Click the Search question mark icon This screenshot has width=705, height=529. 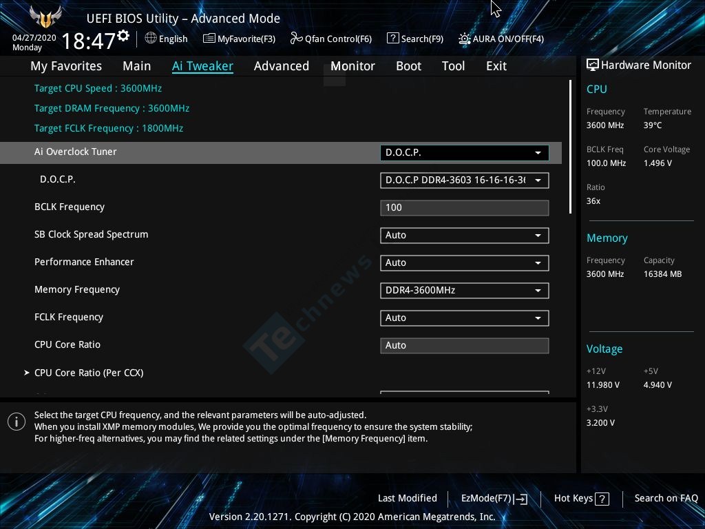click(392, 39)
